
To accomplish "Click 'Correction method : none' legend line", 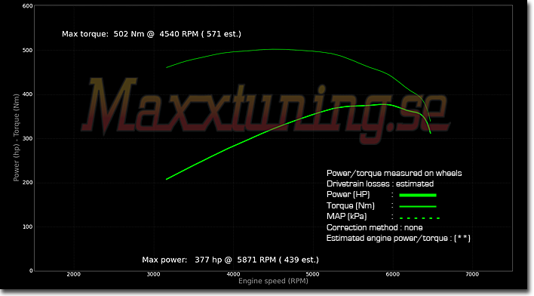I will (x=375, y=227).
